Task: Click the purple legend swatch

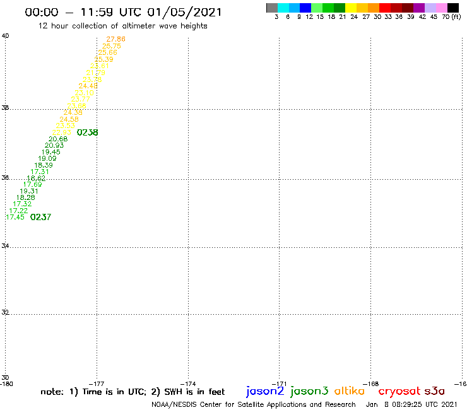Action: click(419, 8)
